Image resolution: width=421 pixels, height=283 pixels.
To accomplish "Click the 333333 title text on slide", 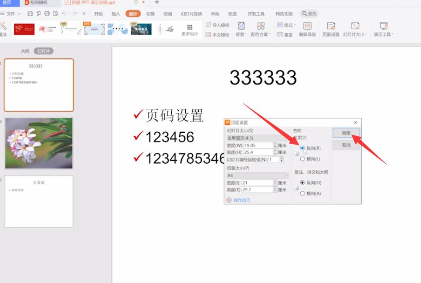I will [x=263, y=77].
